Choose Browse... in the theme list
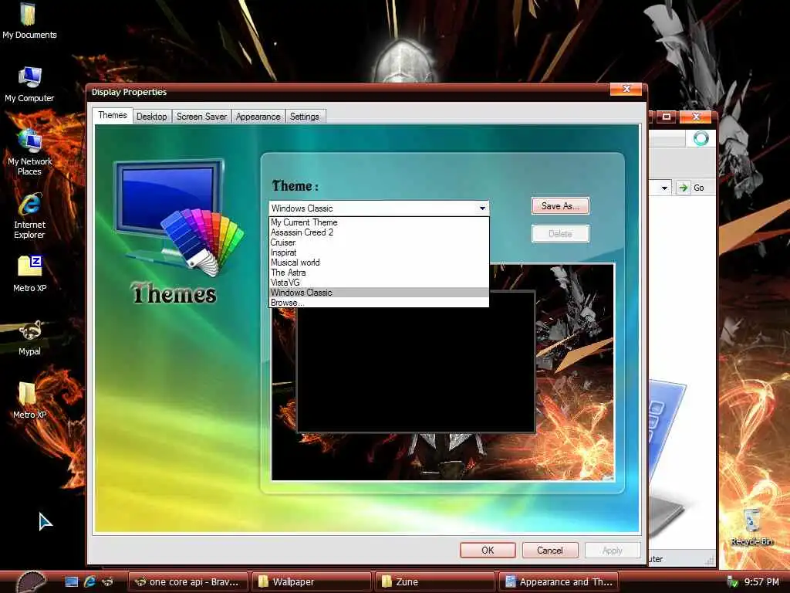Viewport: 790px width, 593px height. point(379,303)
